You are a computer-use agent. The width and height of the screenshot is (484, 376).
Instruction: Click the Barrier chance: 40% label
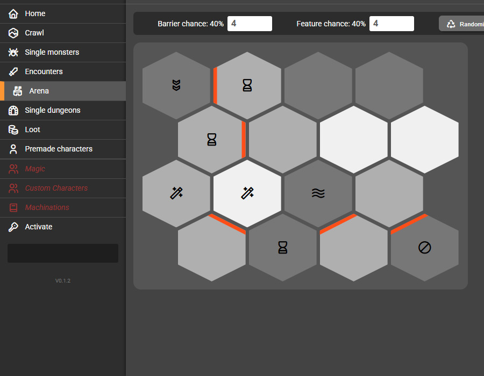click(x=190, y=24)
